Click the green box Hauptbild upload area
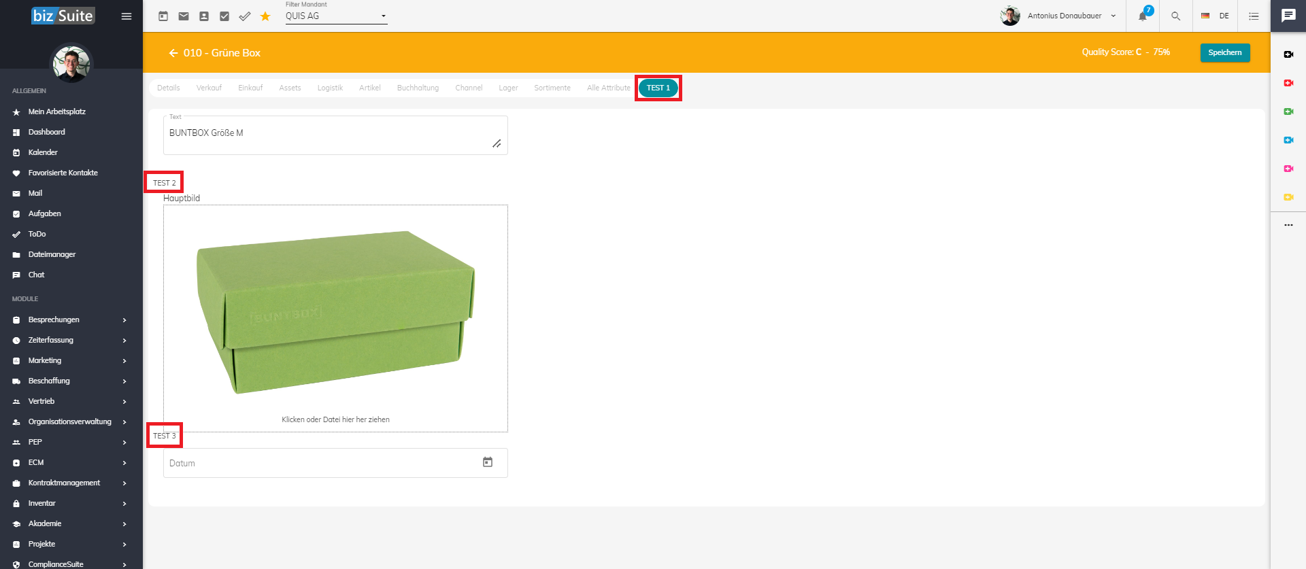Viewport: 1306px width, 569px height. click(335, 318)
